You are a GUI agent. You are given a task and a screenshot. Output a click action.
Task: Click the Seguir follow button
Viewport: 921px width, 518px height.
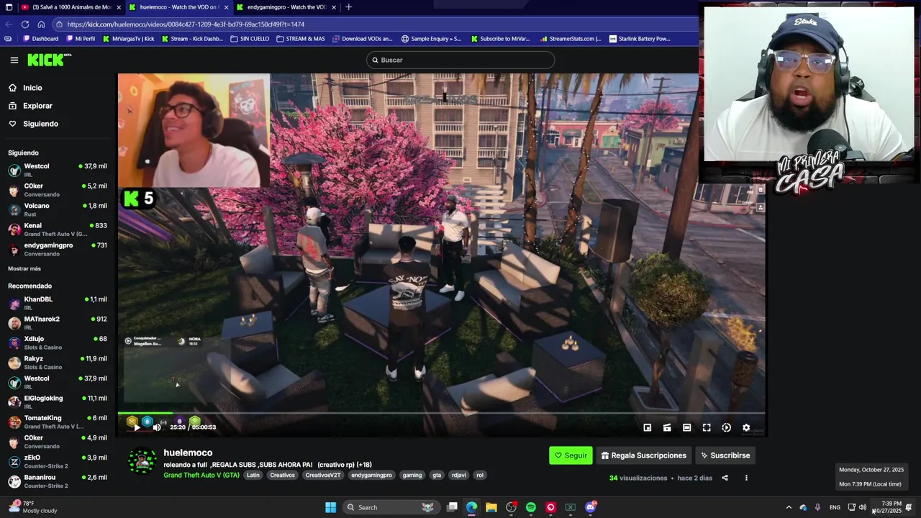(x=571, y=455)
